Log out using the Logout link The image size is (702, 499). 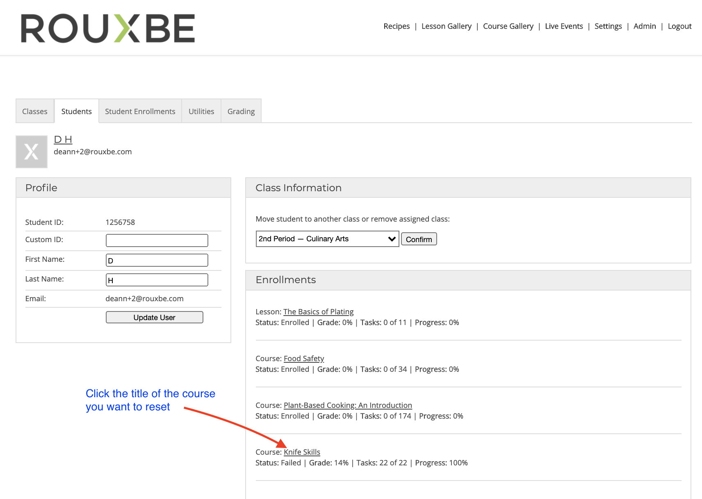tap(679, 26)
